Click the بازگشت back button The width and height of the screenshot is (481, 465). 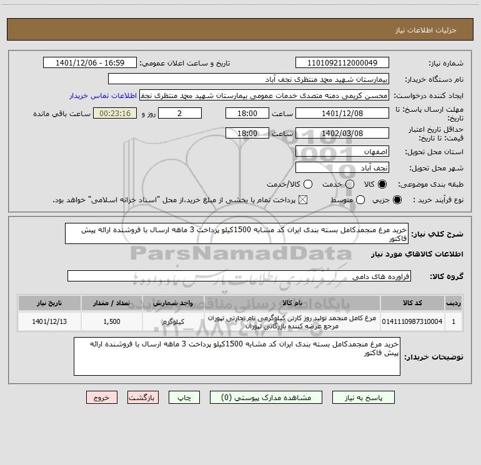143,397
